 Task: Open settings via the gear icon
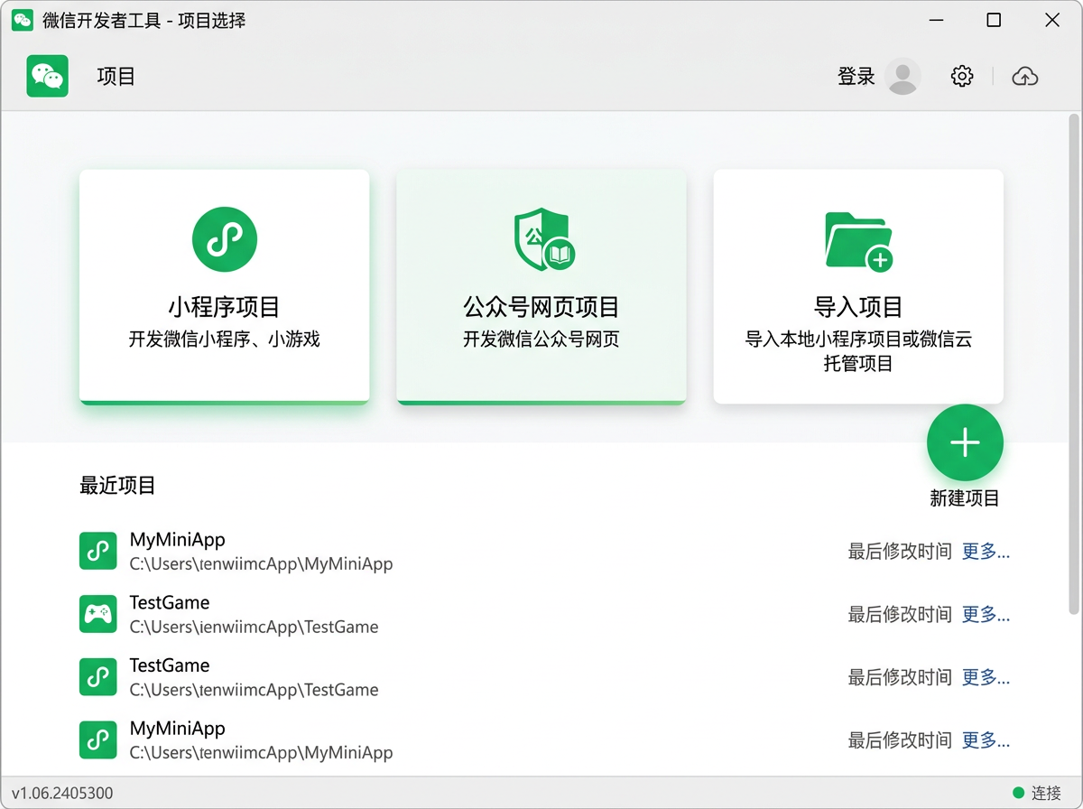962,77
